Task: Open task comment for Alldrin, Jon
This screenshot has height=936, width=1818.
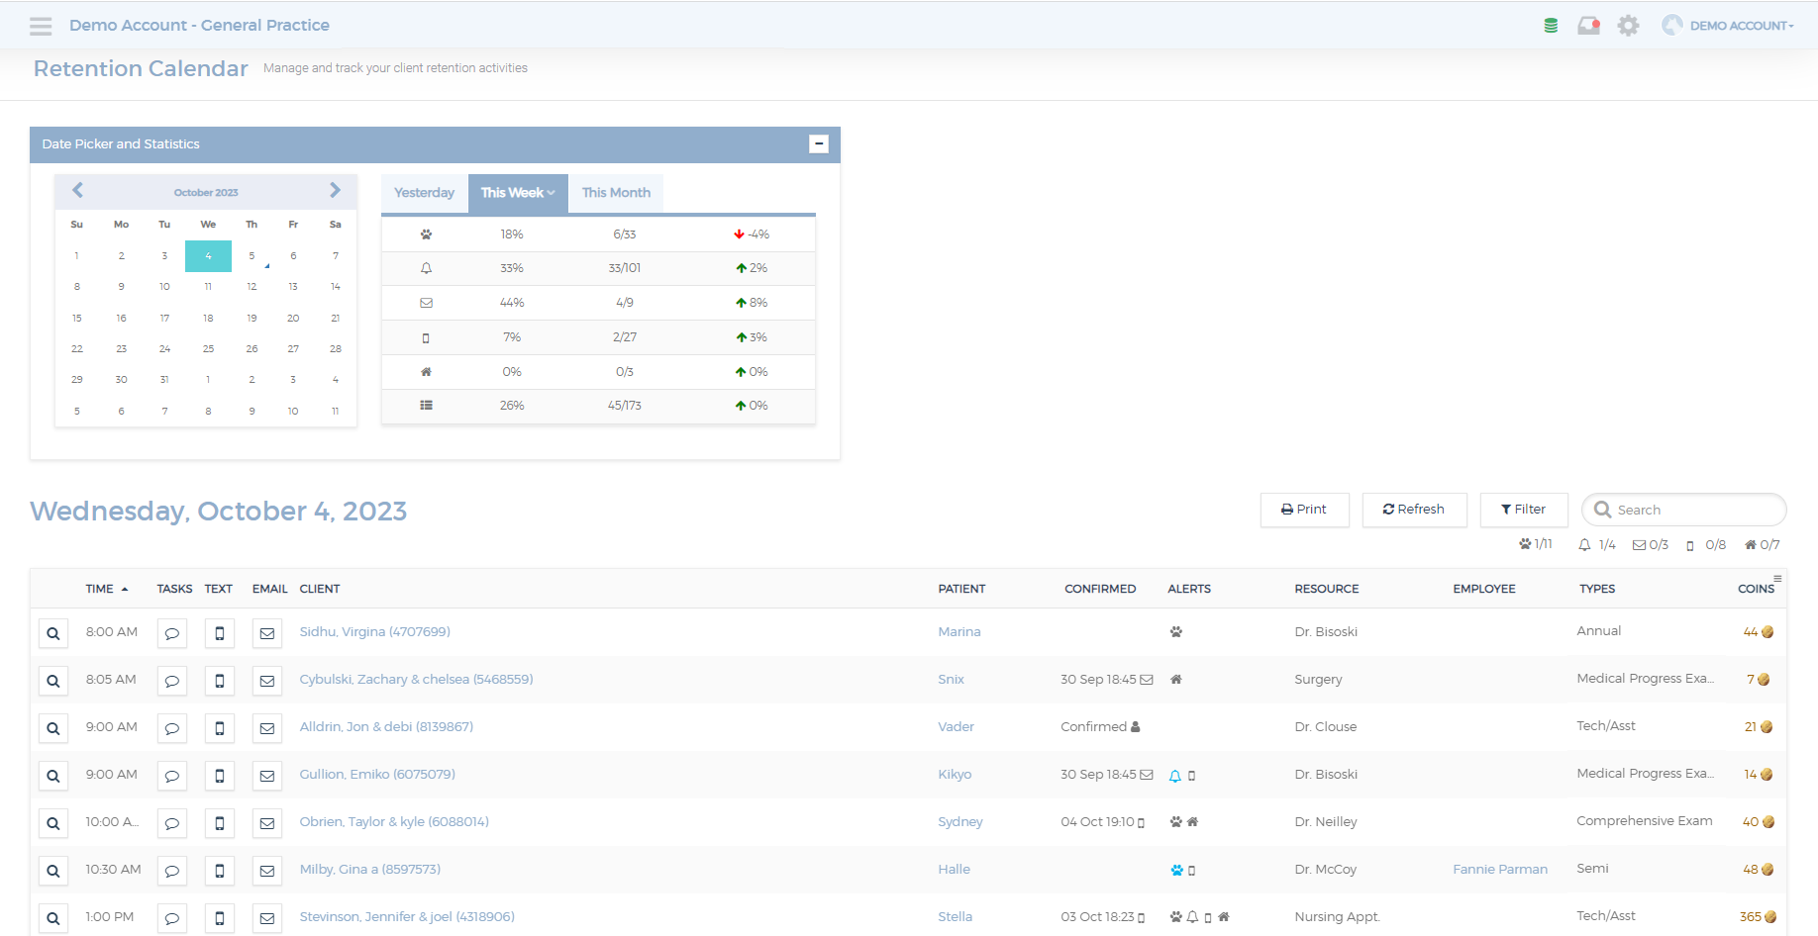Action: (x=172, y=728)
